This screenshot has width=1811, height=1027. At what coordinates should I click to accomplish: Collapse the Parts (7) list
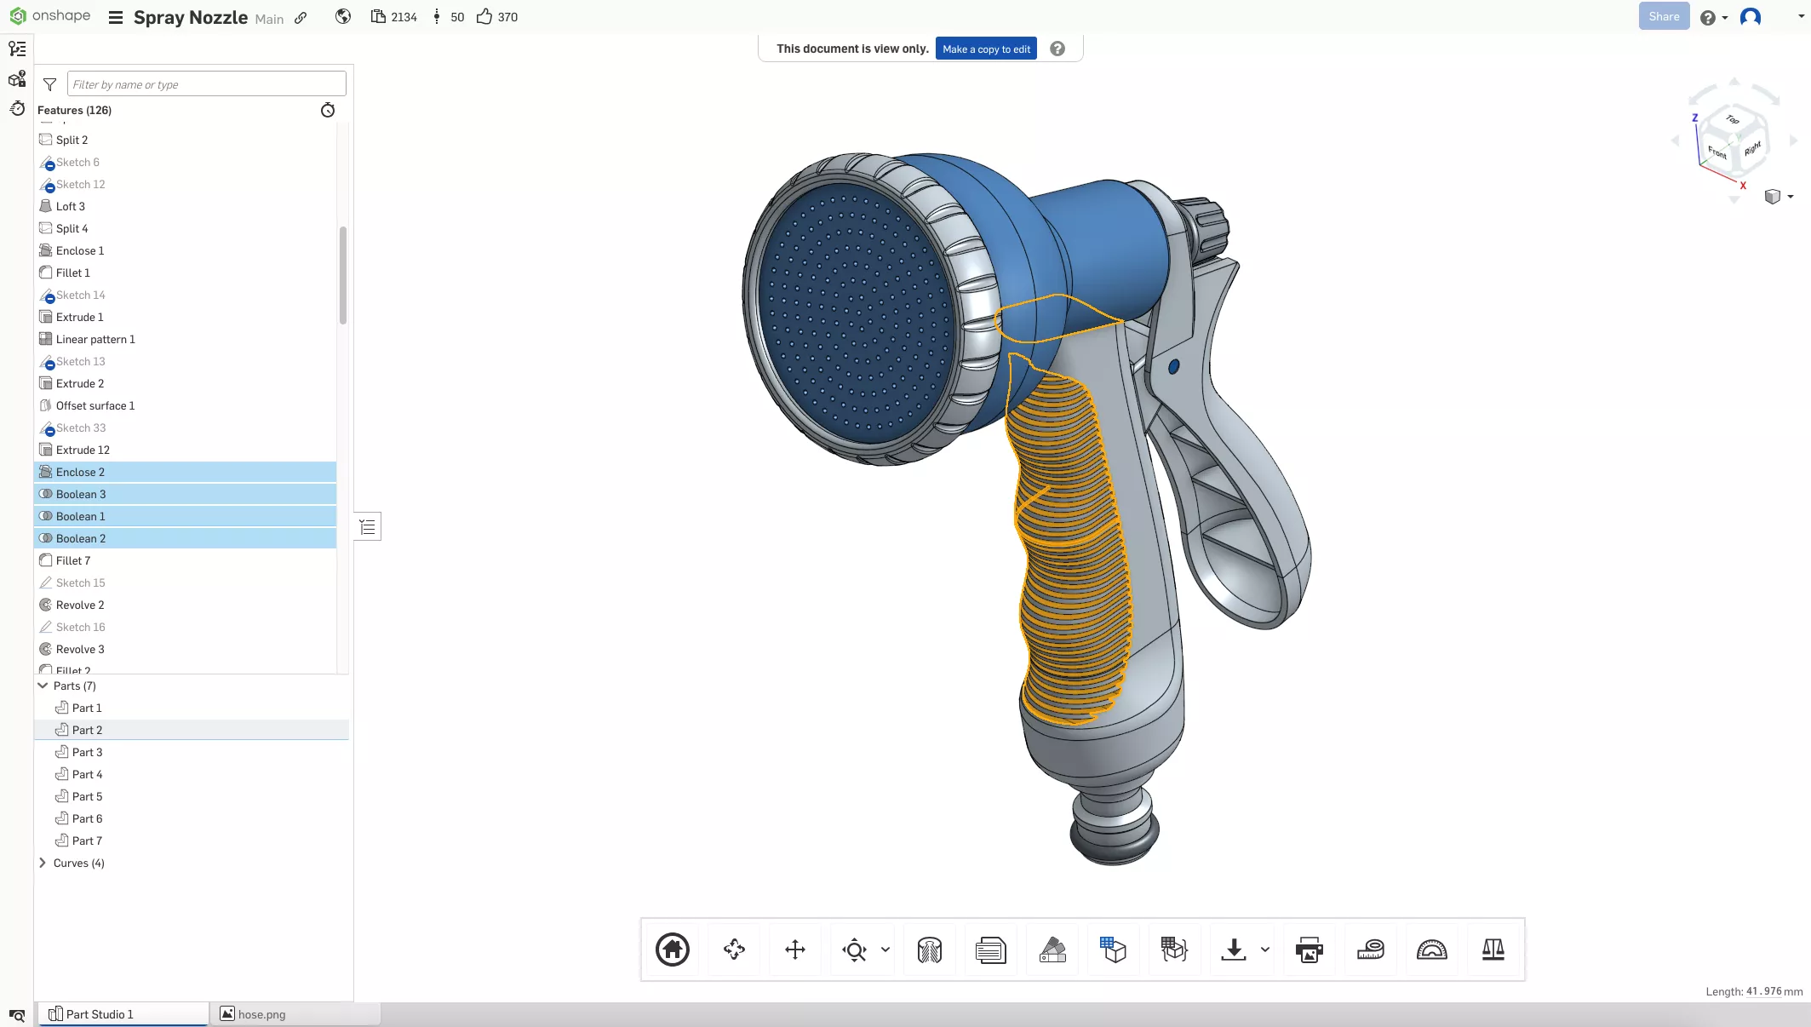coord(43,686)
